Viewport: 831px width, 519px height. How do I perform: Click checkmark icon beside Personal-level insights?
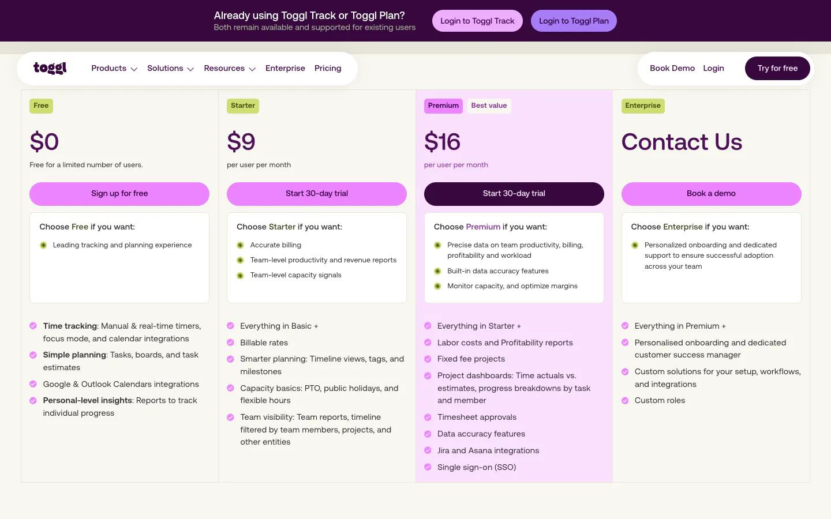33,400
